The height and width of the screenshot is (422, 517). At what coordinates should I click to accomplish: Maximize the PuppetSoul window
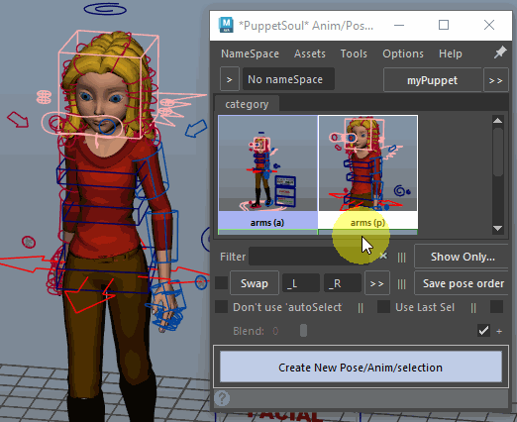click(x=444, y=25)
